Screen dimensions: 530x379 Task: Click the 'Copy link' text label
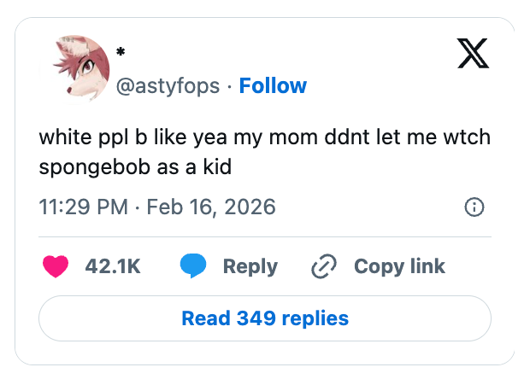(399, 266)
